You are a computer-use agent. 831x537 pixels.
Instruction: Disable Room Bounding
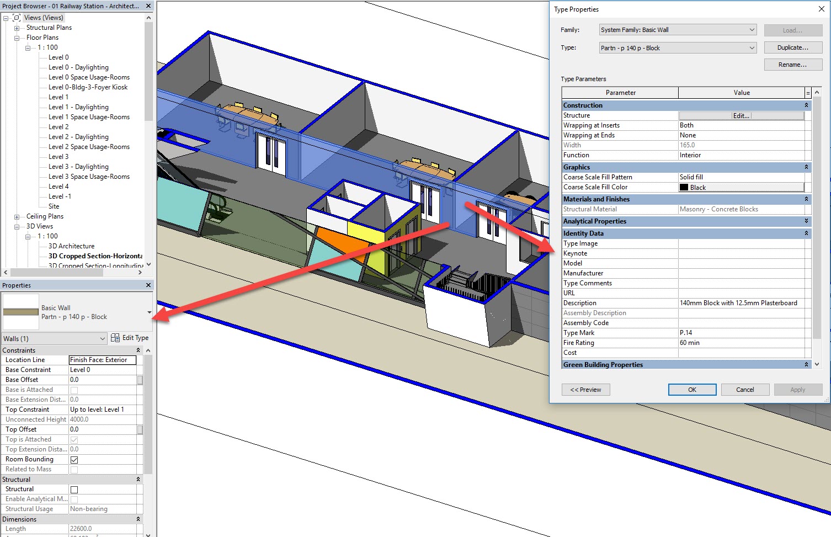[73, 459]
